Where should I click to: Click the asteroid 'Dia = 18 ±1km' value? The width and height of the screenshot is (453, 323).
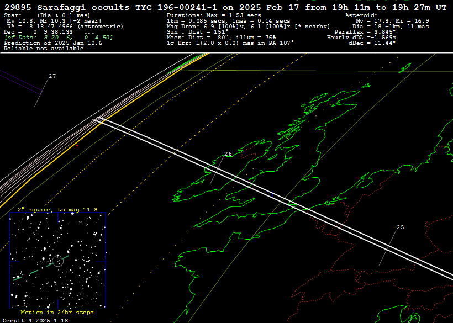click(x=374, y=27)
